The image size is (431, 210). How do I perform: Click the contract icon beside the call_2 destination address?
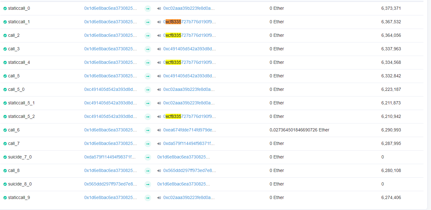(159, 36)
